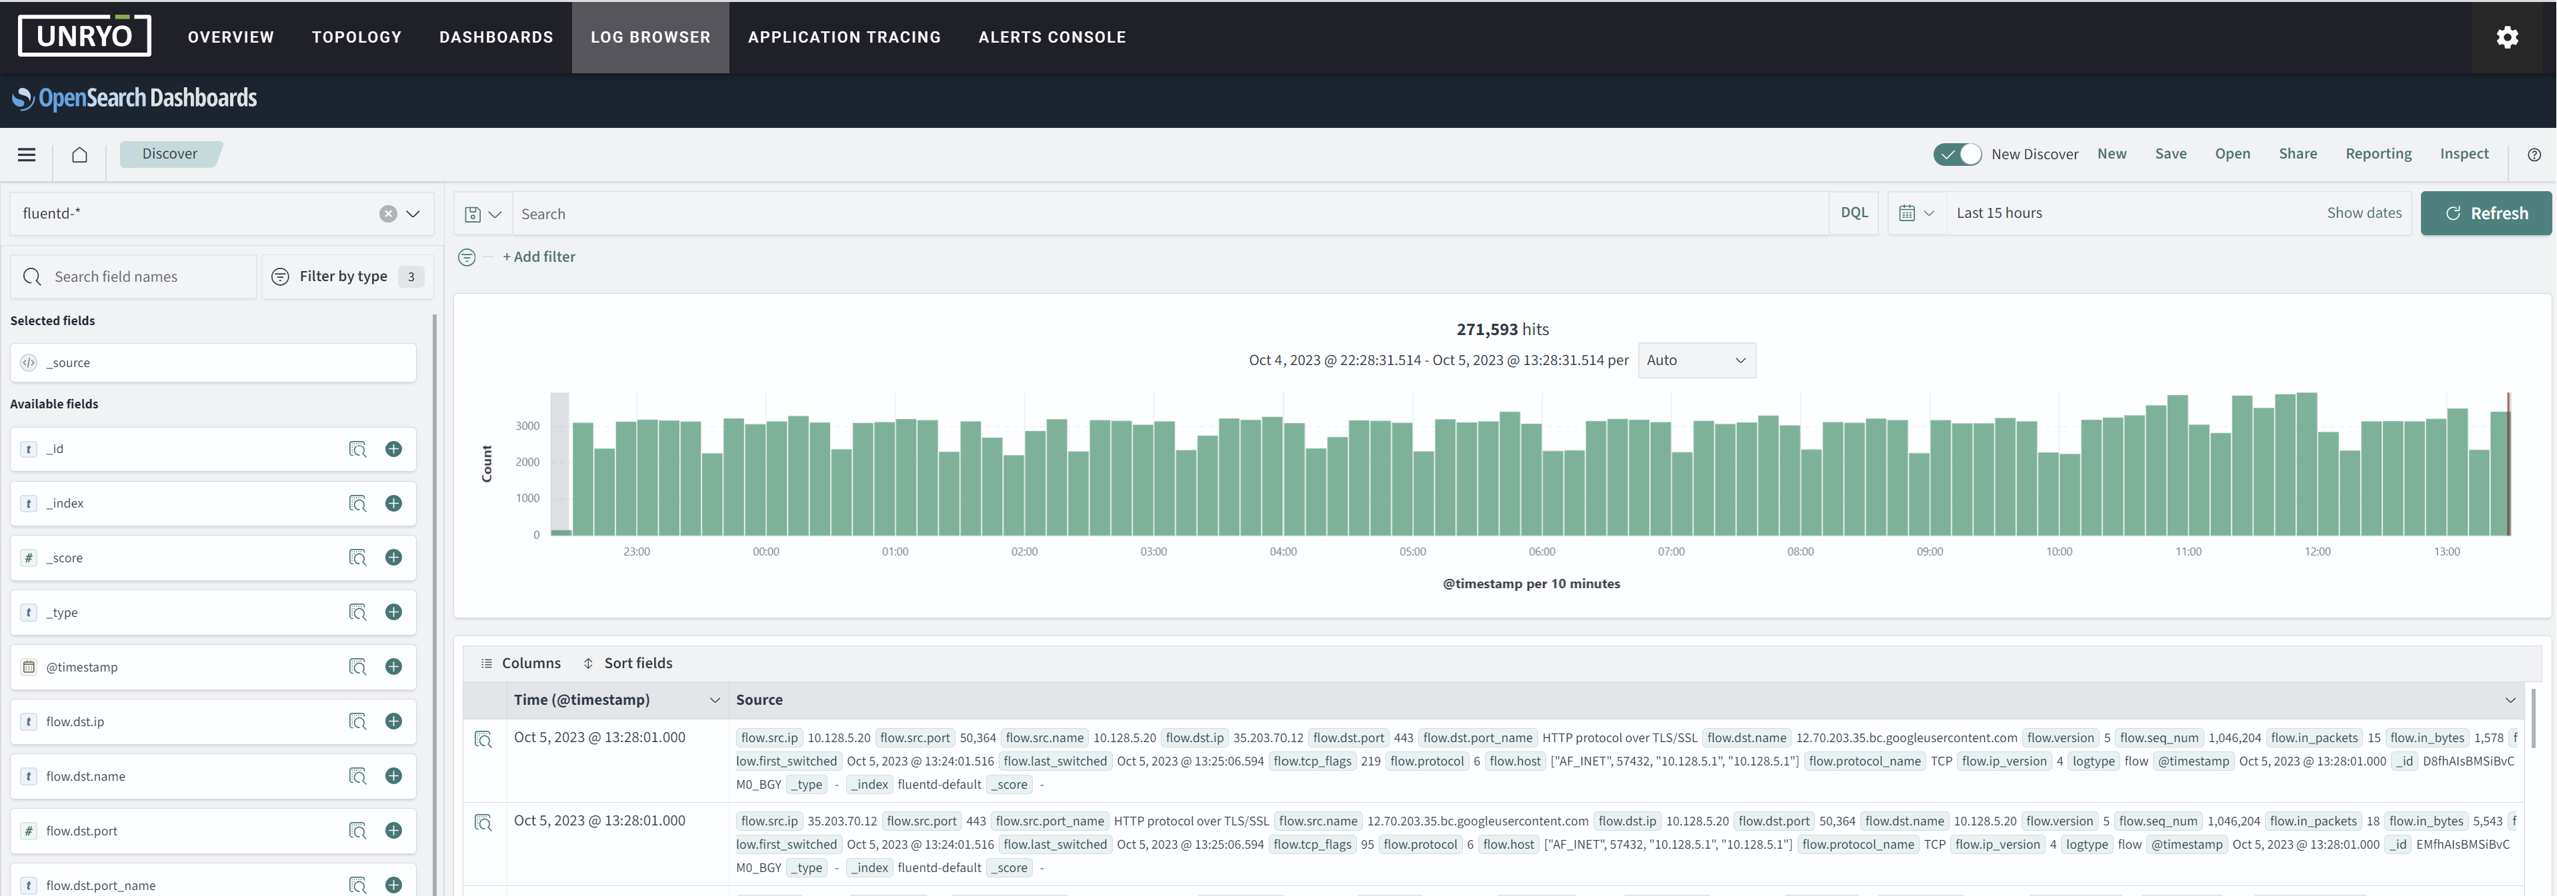Toggle the New Discover switch

pos(1956,155)
